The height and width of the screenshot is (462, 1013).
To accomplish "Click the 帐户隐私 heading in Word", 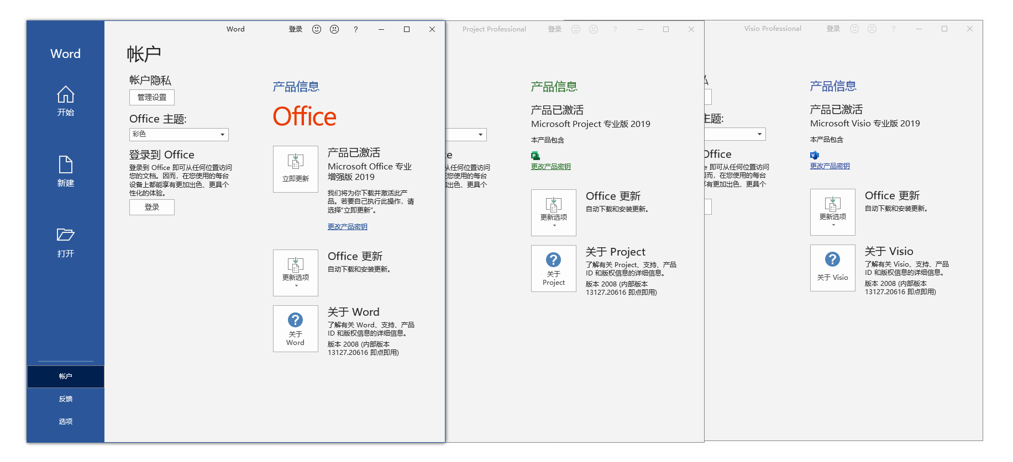I will pyautogui.click(x=150, y=81).
